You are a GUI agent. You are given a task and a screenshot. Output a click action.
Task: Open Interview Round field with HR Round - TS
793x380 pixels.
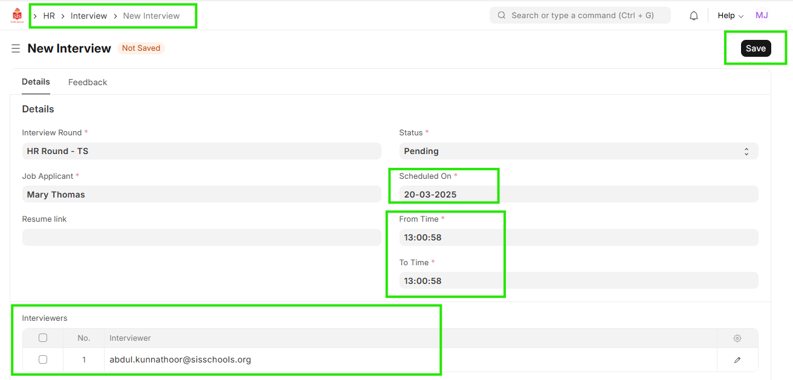pos(201,151)
